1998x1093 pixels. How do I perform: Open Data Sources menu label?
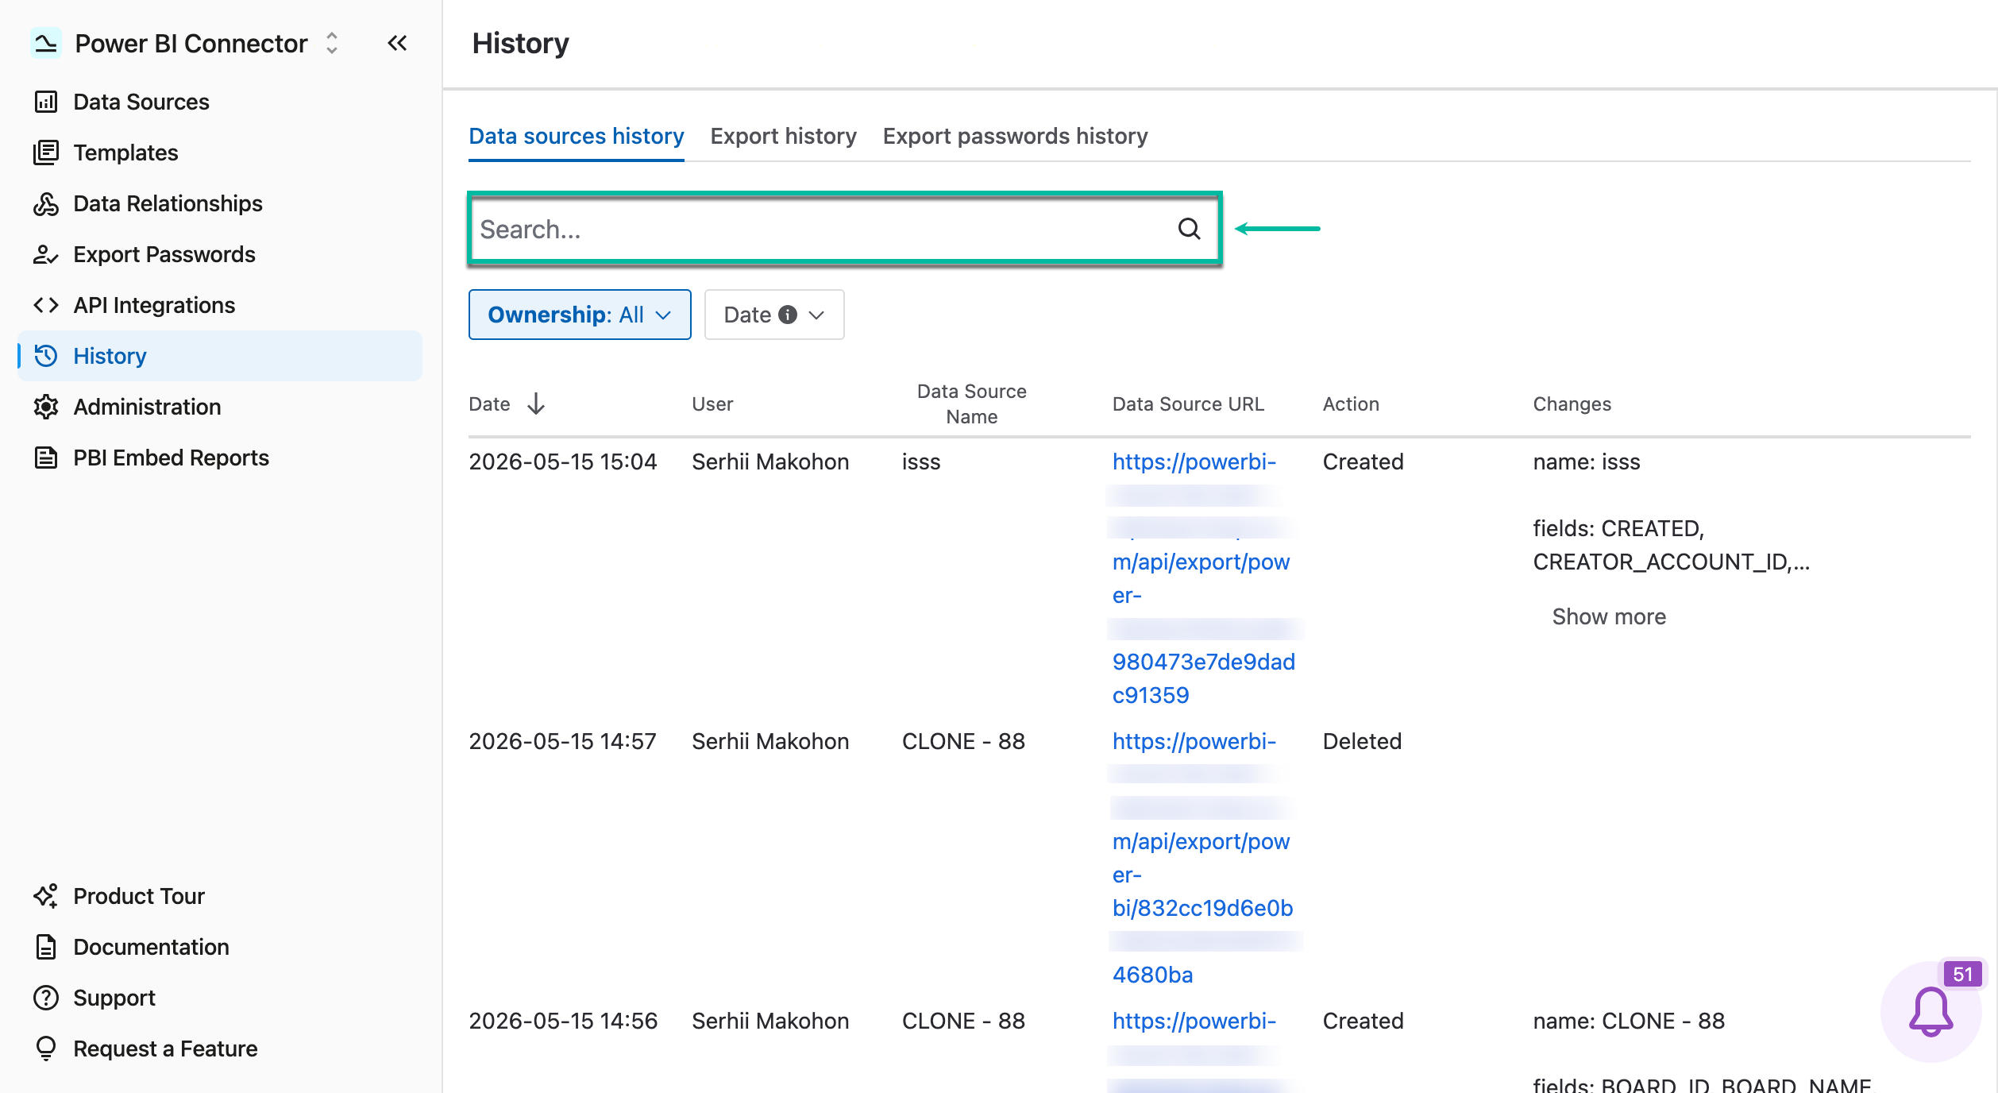[x=141, y=102]
